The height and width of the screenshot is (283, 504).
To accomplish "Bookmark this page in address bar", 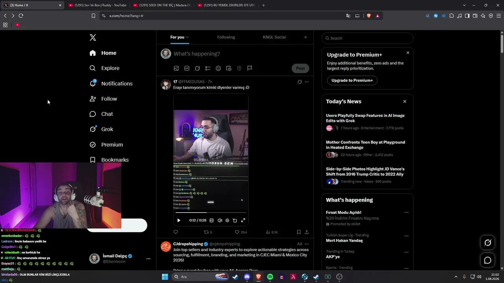I will 93,16.
